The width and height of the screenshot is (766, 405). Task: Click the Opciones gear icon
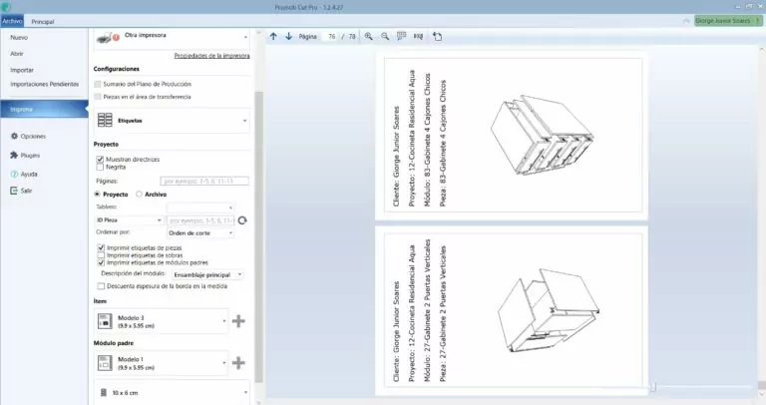14,136
